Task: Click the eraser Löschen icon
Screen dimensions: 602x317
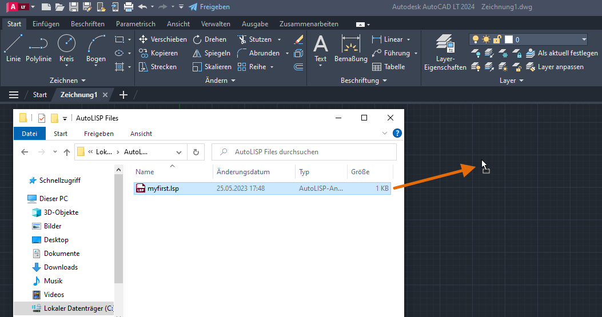Action: 298,39
